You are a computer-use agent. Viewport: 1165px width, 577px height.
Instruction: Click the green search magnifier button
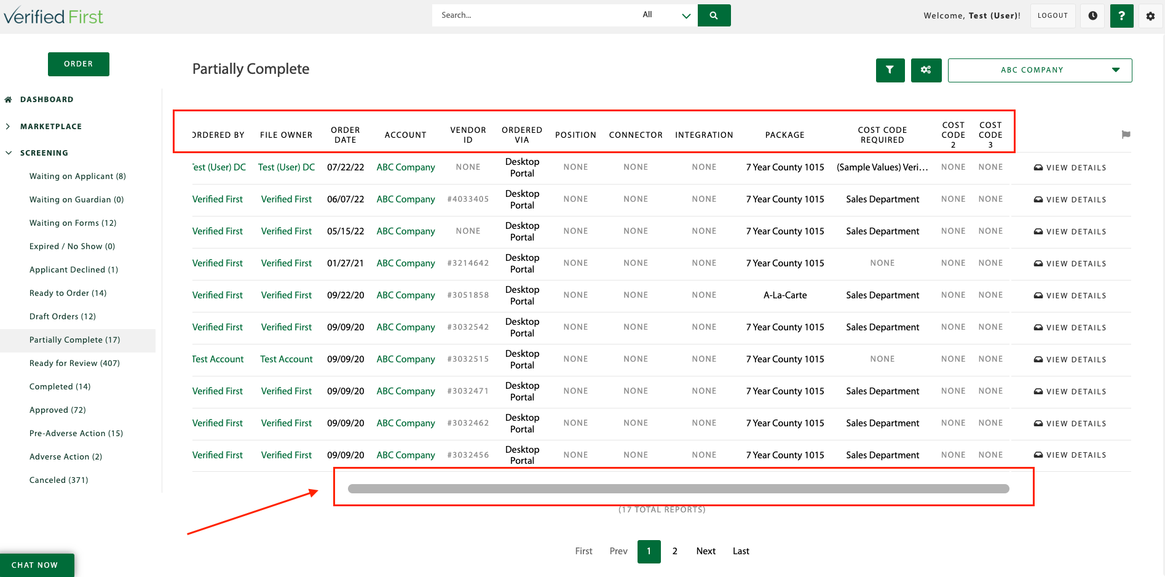(714, 15)
